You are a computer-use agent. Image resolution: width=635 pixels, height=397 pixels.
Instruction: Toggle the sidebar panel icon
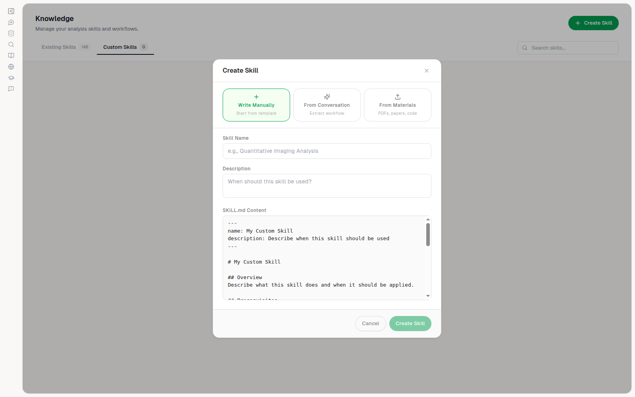pos(11,11)
